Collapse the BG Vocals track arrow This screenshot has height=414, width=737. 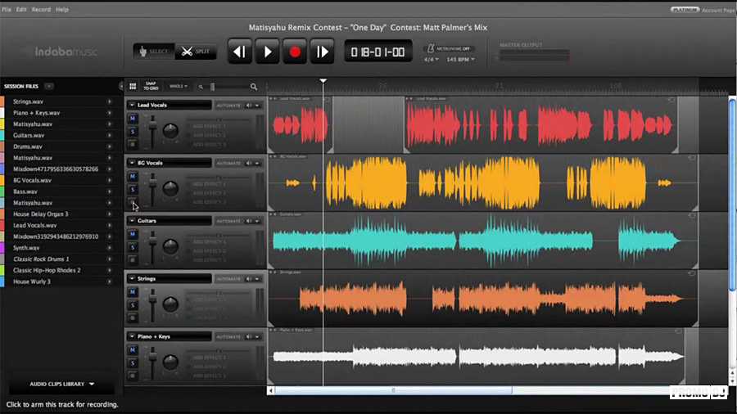[132, 163]
